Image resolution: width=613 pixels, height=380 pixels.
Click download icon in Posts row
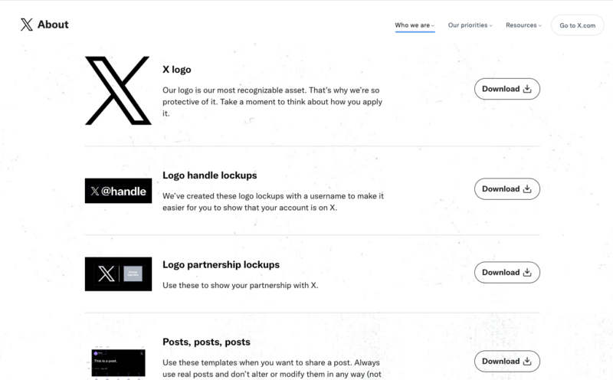click(x=527, y=361)
